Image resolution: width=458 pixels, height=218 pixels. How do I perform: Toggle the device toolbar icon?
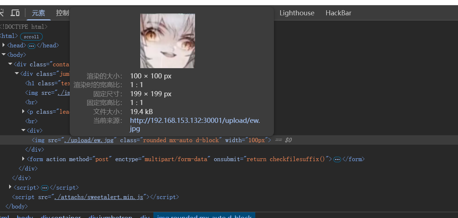[15, 13]
